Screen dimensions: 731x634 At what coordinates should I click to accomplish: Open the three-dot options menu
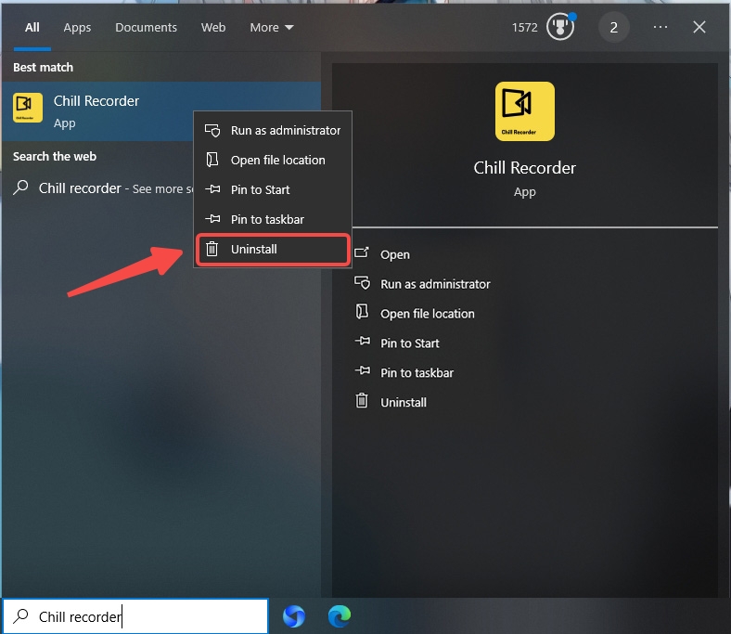(x=660, y=28)
